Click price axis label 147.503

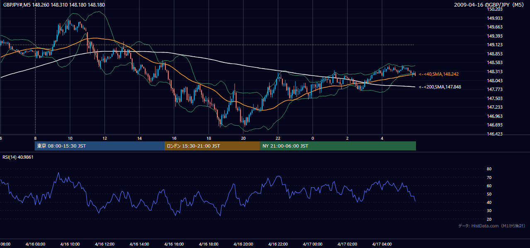(x=494, y=98)
